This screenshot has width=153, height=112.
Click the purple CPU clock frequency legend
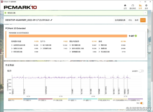tap(135, 100)
